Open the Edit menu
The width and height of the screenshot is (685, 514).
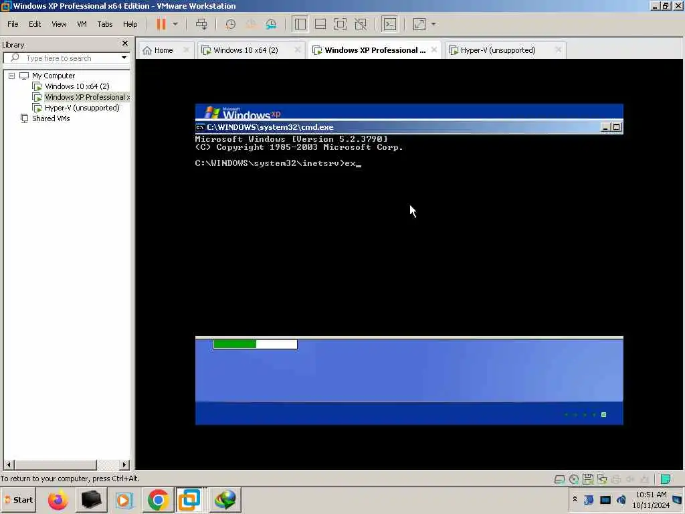click(x=35, y=24)
